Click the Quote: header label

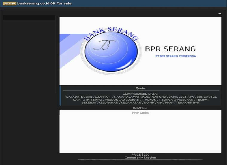[141, 89]
